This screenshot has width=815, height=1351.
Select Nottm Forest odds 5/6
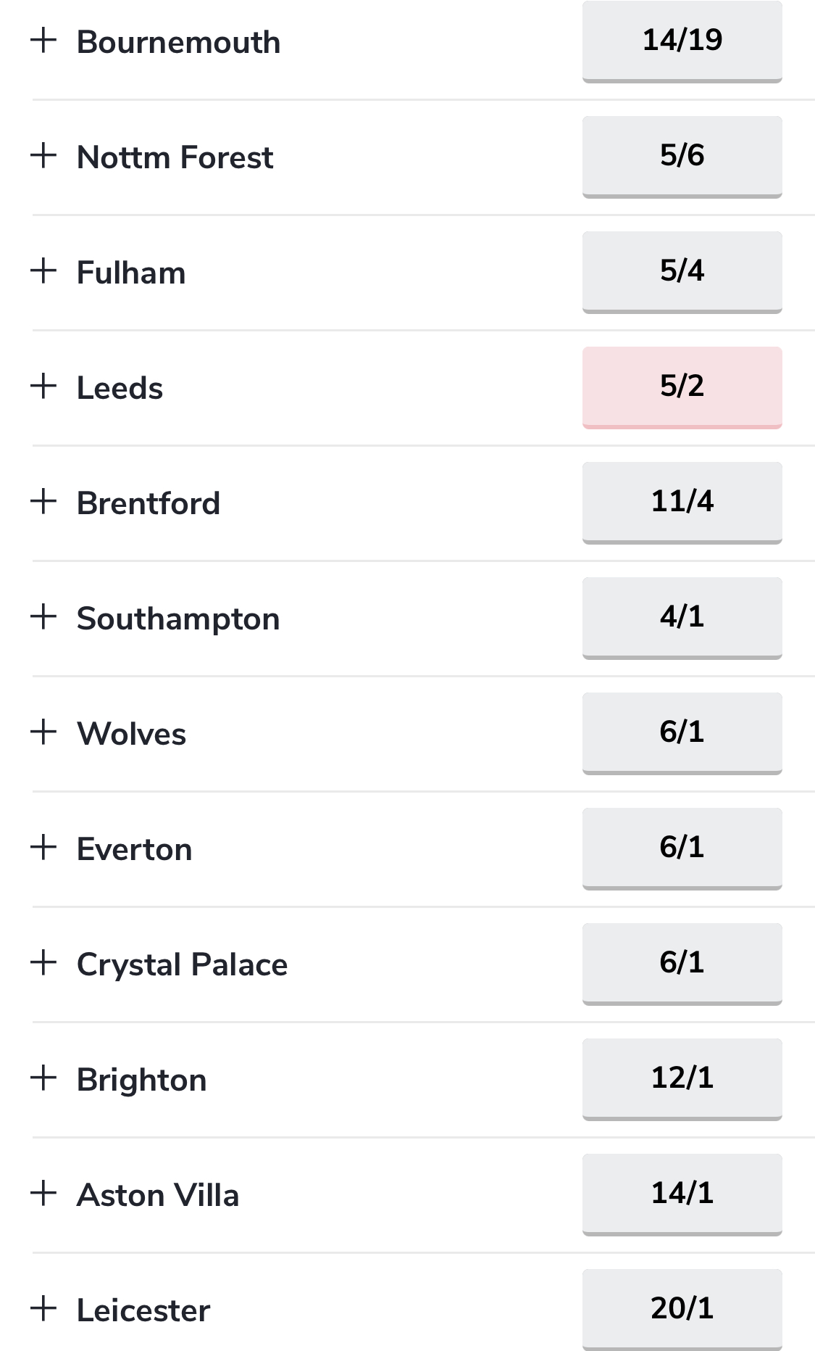point(682,157)
